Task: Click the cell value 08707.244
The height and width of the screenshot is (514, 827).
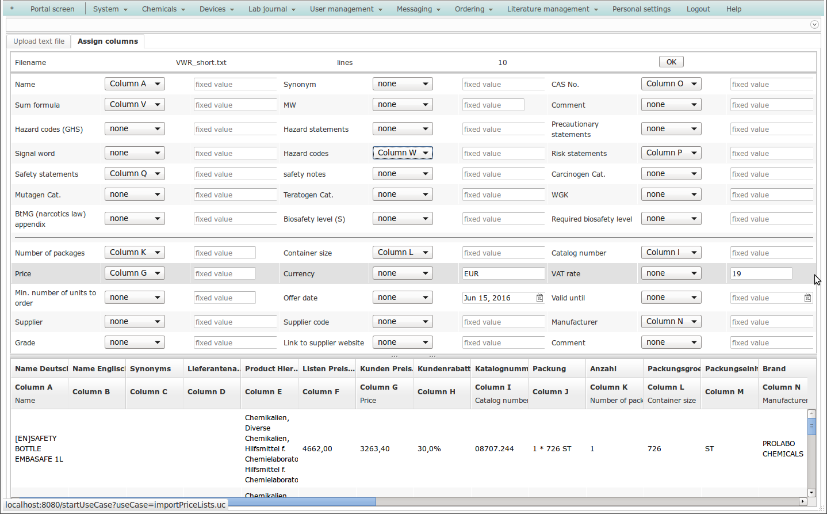Action: (x=495, y=448)
